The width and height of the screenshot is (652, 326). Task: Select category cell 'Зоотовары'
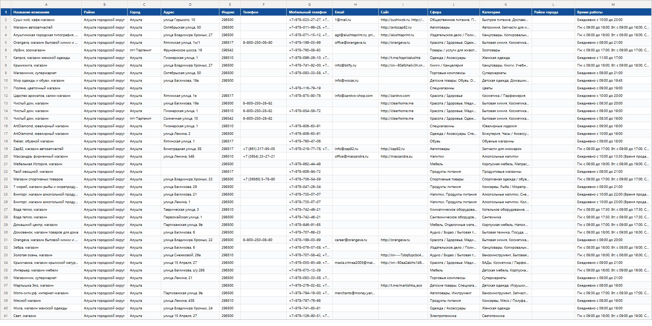point(506,50)
